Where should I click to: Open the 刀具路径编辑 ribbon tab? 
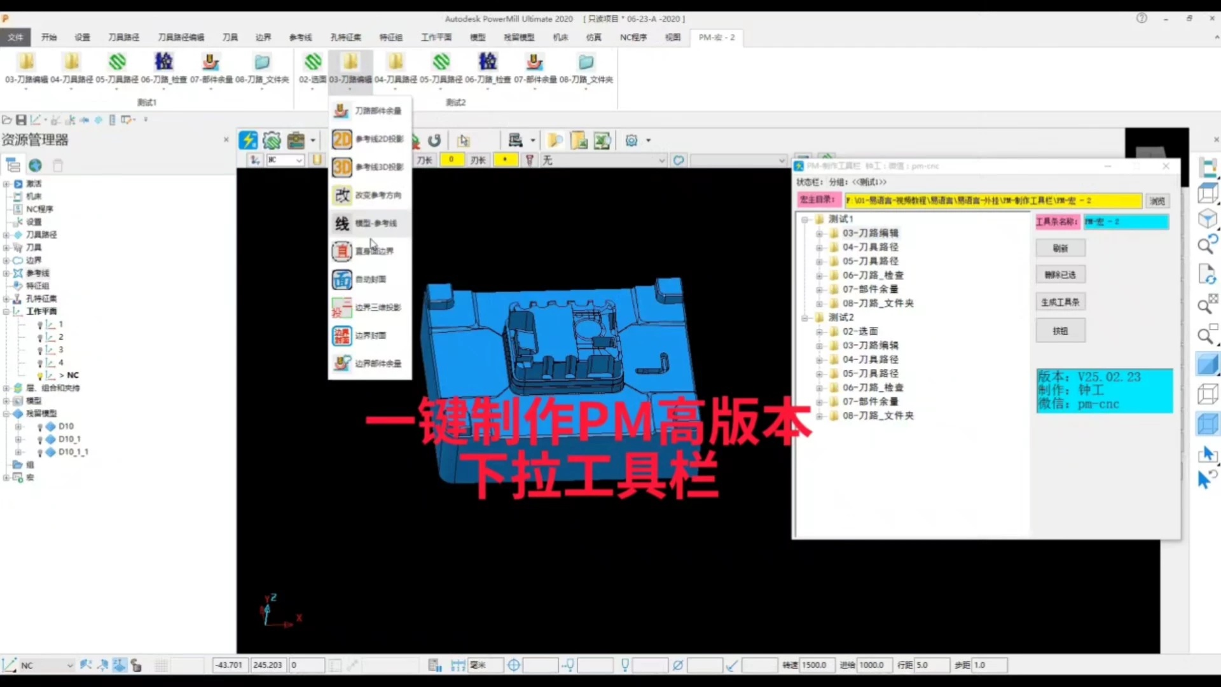pos(181,38)
